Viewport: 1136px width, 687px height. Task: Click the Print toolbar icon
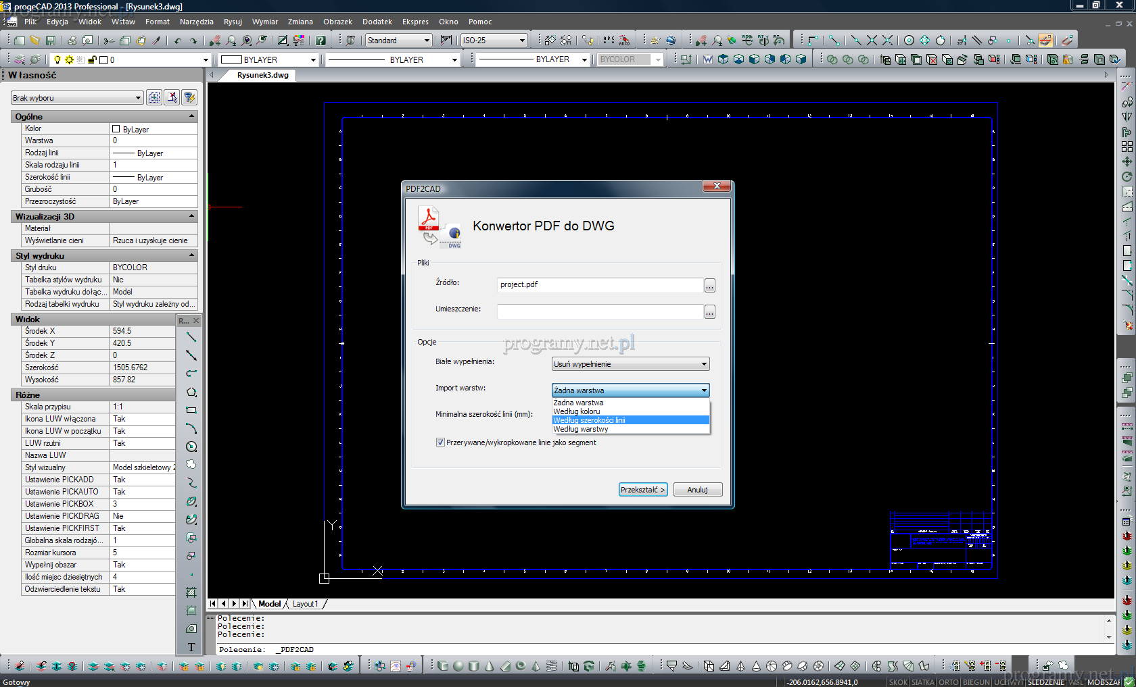72,41
